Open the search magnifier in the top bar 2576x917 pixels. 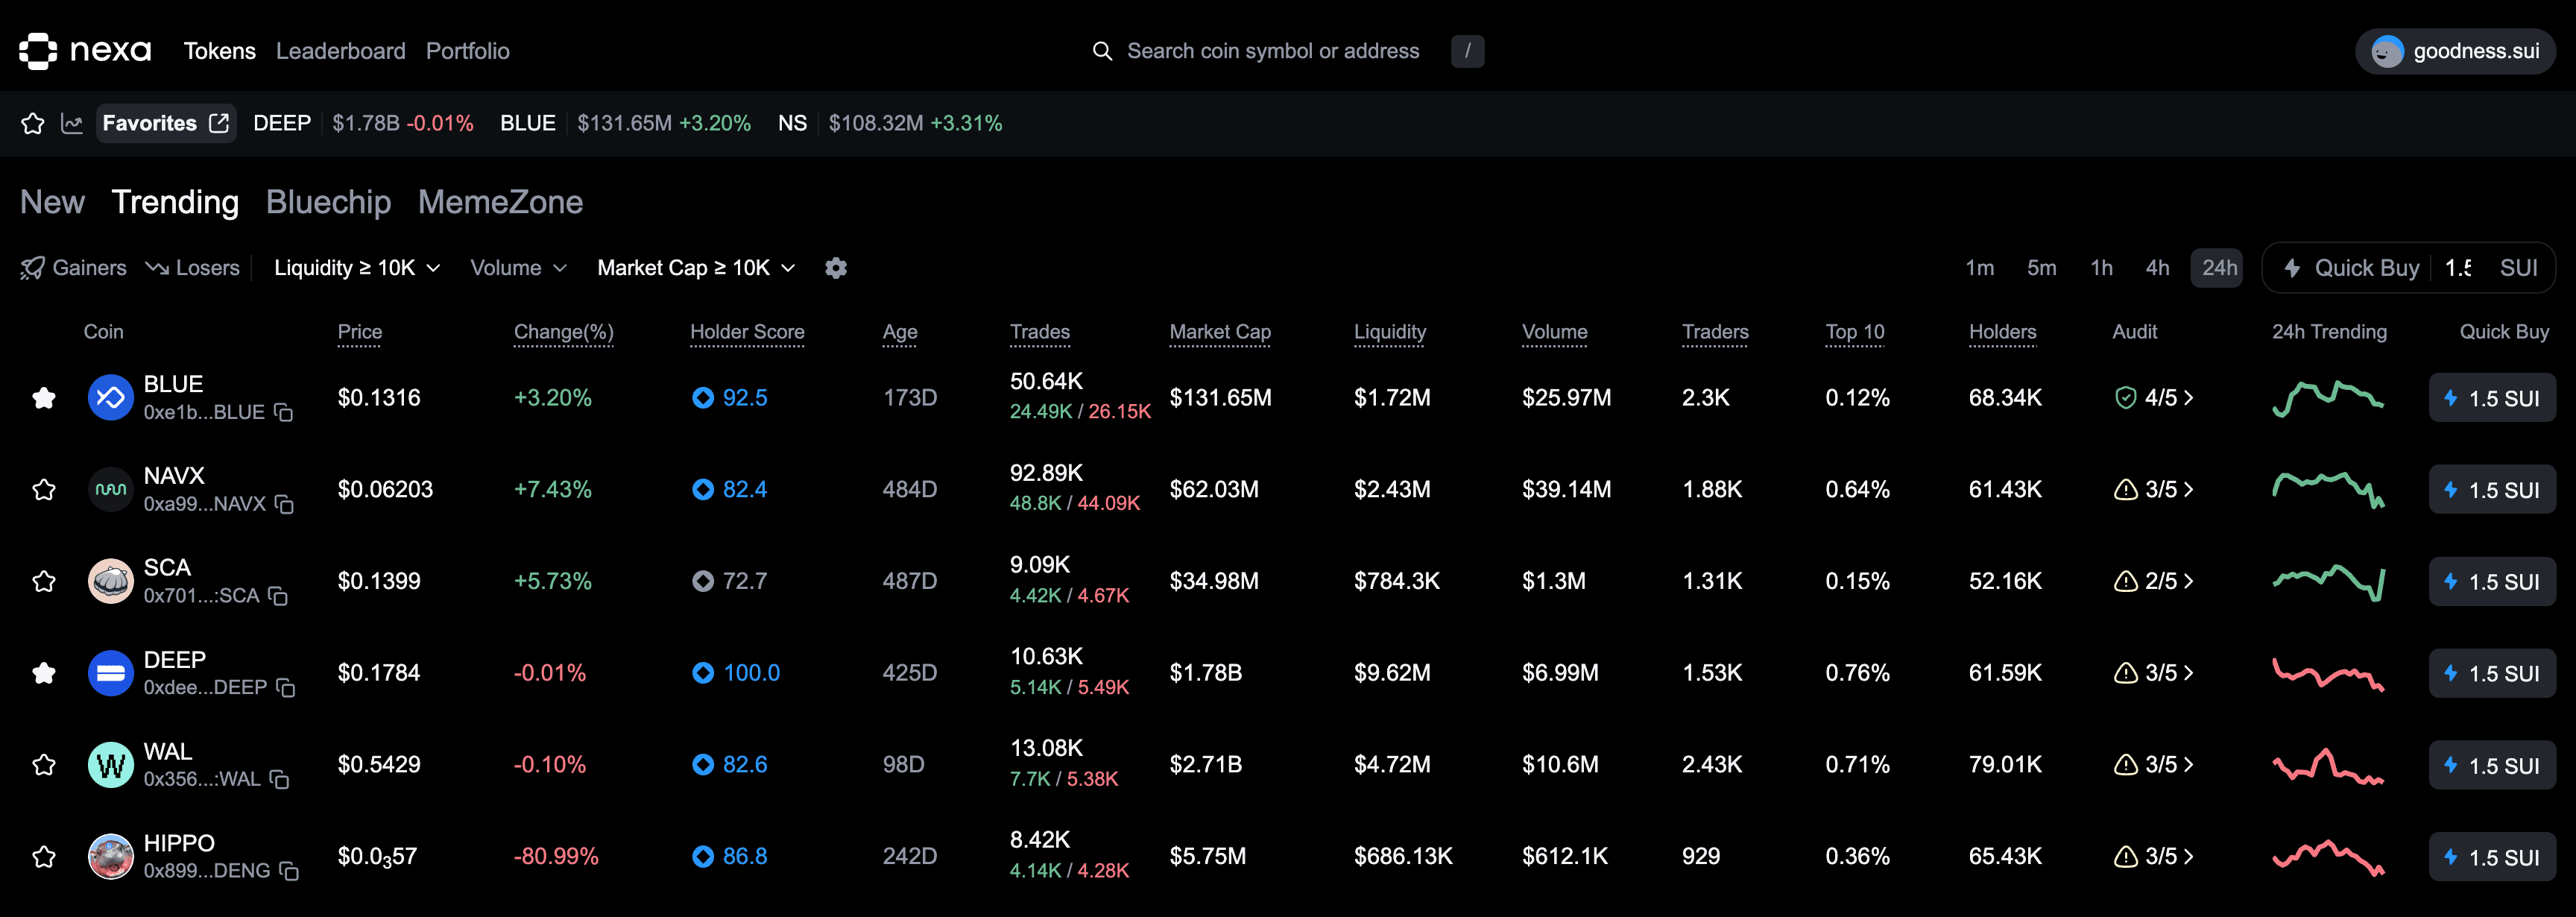[1102, 51]
